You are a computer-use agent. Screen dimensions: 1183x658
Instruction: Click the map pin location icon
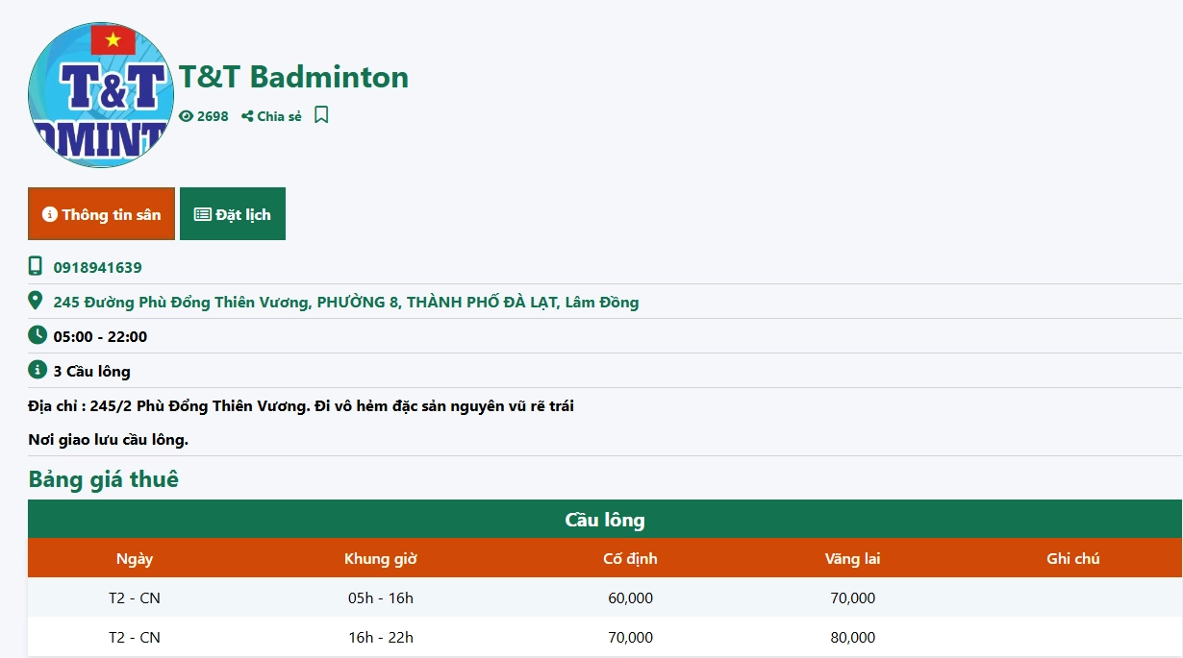click(x=36, y=301)
